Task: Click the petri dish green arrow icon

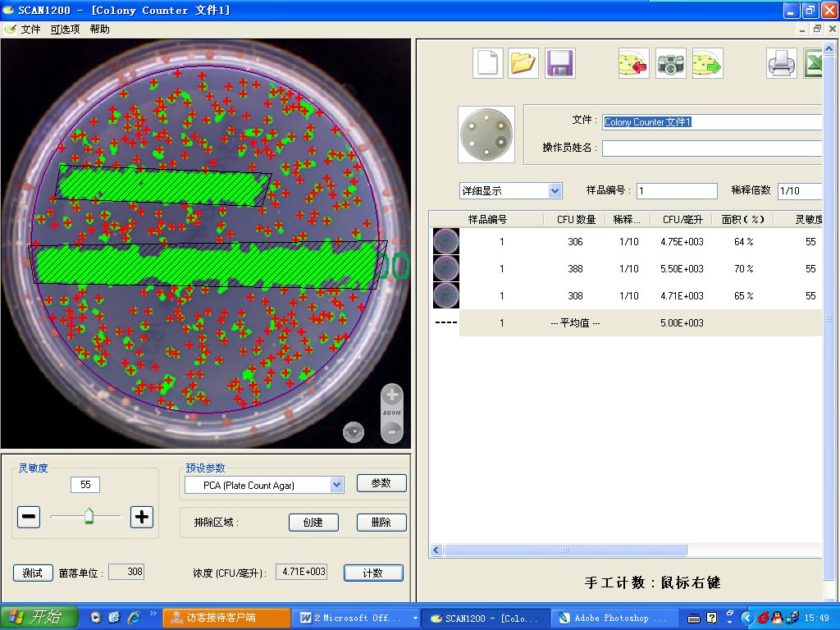Action: click(707, 63)
